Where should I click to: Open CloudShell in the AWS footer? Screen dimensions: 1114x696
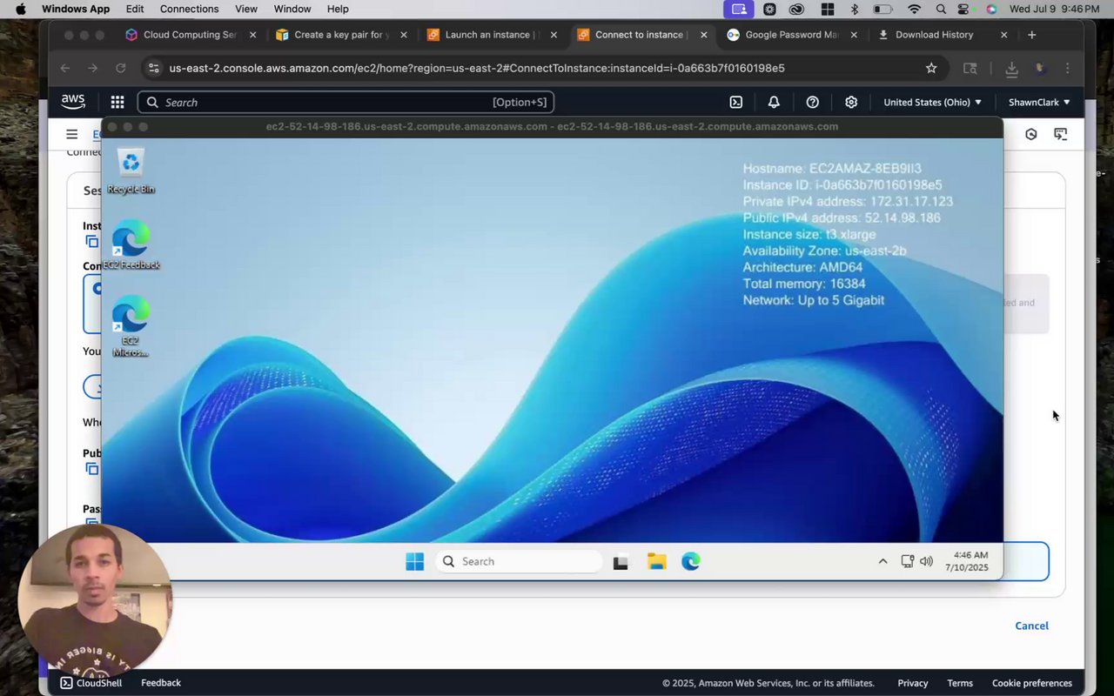pos(91,683)
